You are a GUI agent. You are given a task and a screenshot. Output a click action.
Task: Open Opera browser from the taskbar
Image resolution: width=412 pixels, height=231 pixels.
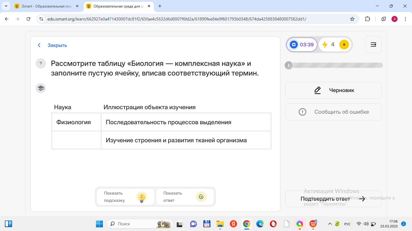click(273, 224)
